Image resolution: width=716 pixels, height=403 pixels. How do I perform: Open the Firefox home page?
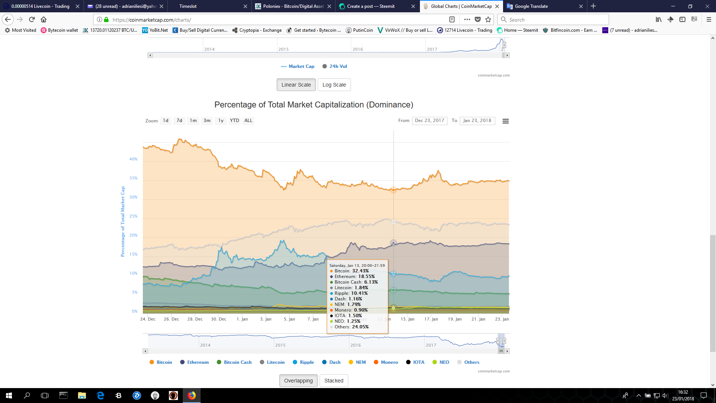[x=44, y=19]
